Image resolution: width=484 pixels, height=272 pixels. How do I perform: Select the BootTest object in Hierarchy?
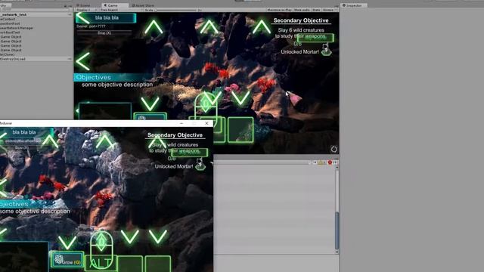[10, 32]
